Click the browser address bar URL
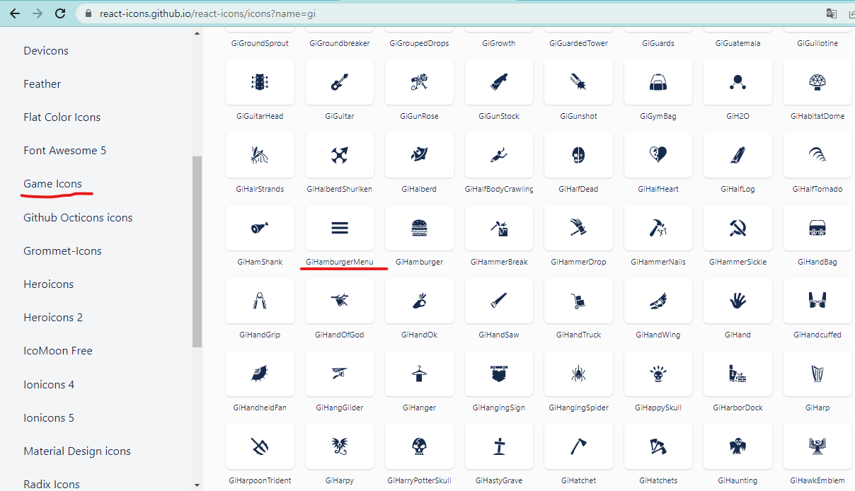The height and width of the screenshot is (491, 855). point(210,13)
